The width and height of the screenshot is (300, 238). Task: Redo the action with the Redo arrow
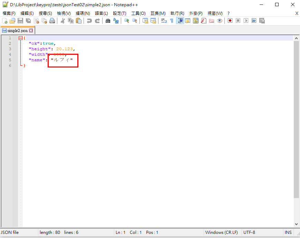click(x=97, y=21)
